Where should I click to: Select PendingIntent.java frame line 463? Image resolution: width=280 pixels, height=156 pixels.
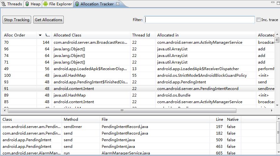138,147
